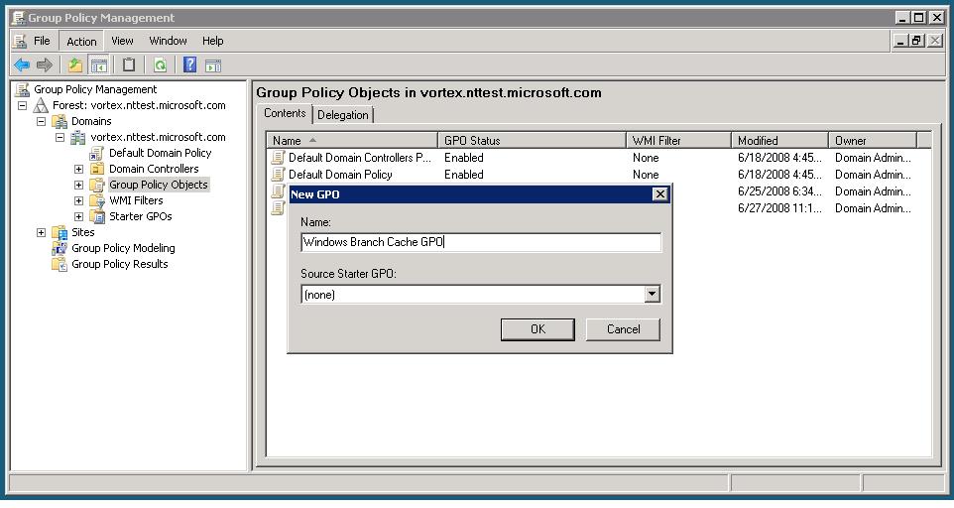Click the Group Policy Management root icon in tree
This screenshot has width=954, height=508.
(23, 89)
